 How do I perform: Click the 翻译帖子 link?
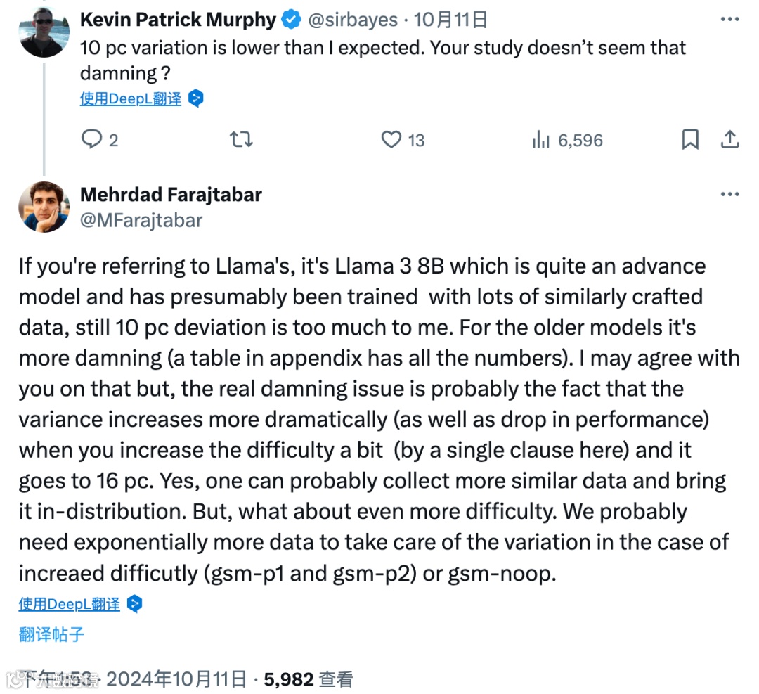tap(52, 634)
